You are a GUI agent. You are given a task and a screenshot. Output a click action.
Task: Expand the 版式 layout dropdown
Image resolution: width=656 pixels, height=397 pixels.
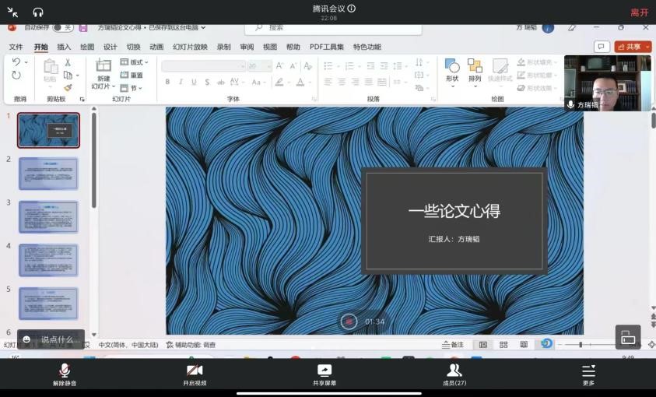[135, 62]
